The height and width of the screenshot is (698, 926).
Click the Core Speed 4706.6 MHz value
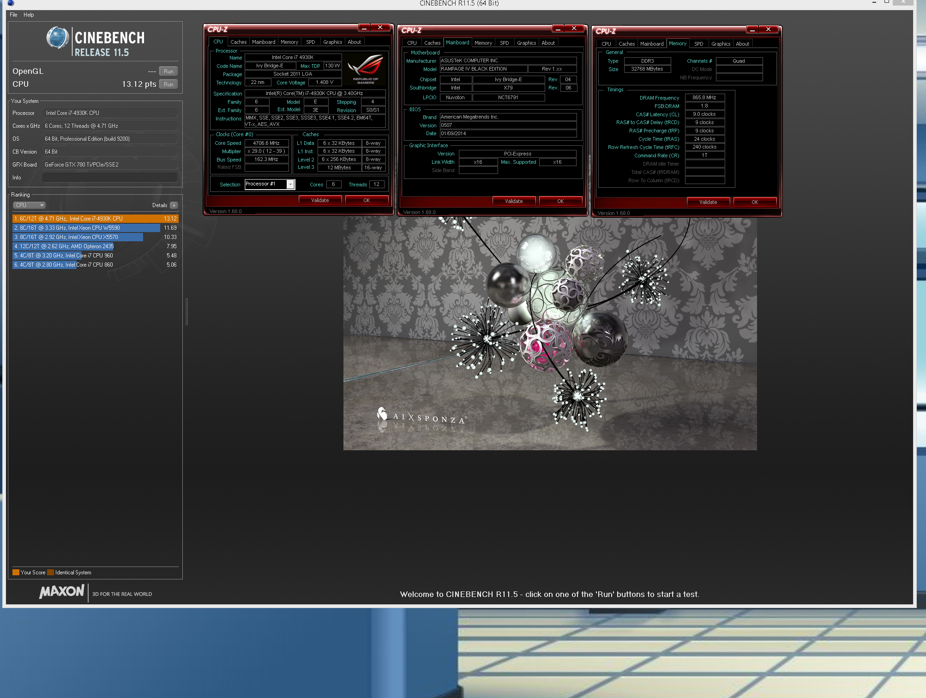point(266,143)
